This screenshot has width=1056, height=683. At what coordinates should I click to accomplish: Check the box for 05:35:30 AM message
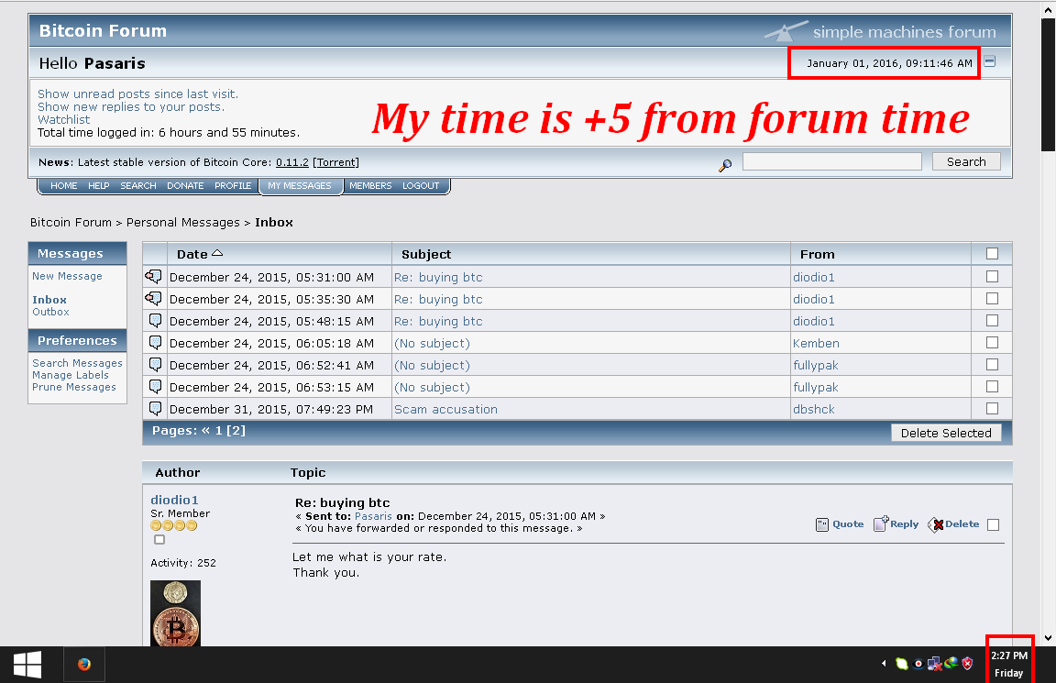tap(992, 298)
